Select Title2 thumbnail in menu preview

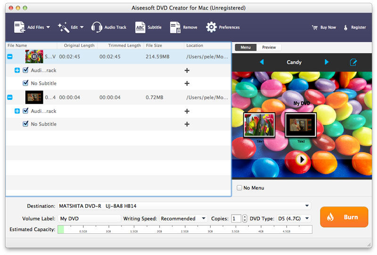301,125
